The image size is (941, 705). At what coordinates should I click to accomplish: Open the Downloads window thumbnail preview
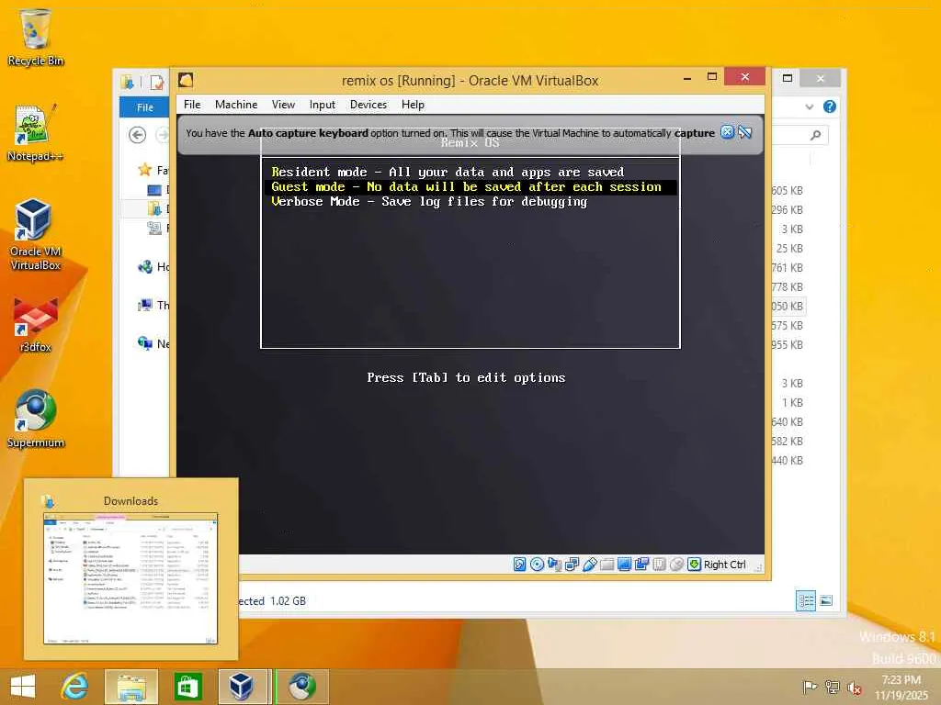coord(130,578)
